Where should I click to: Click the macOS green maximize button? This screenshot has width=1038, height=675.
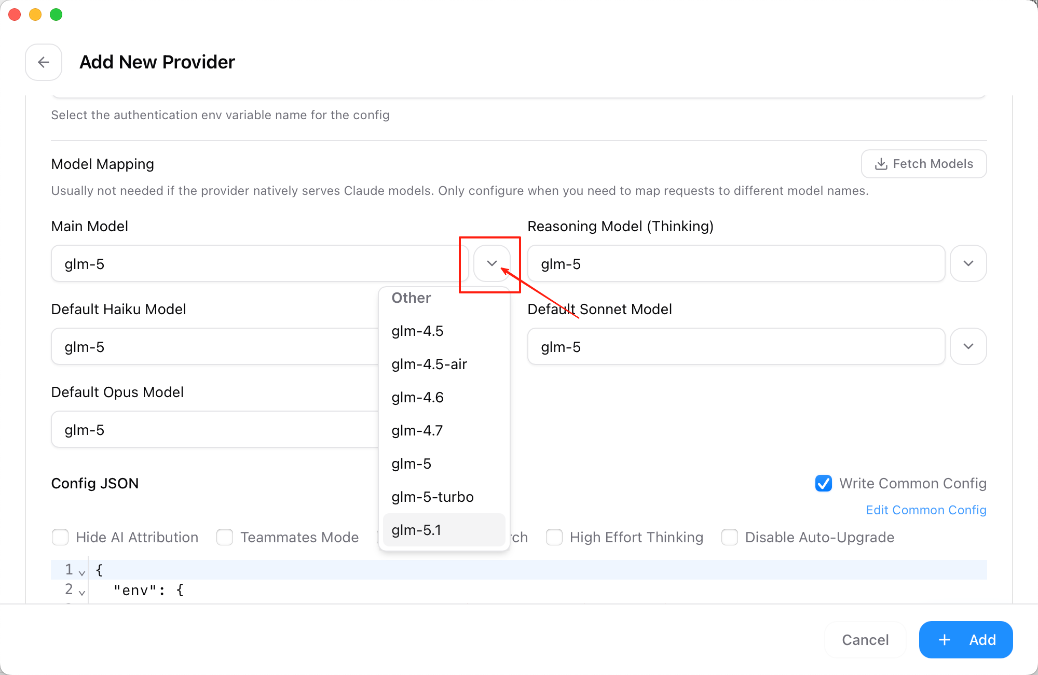coord(56,15)
